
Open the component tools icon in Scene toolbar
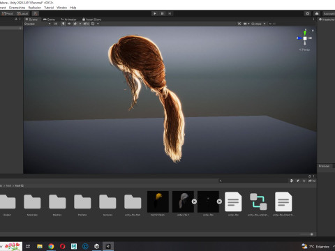coord(239,24)
